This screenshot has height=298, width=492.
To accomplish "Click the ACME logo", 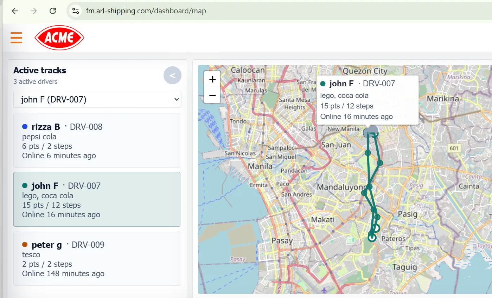I will (x=59, y=38).
